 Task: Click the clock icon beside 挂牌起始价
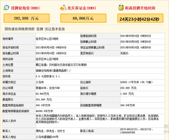6,8
